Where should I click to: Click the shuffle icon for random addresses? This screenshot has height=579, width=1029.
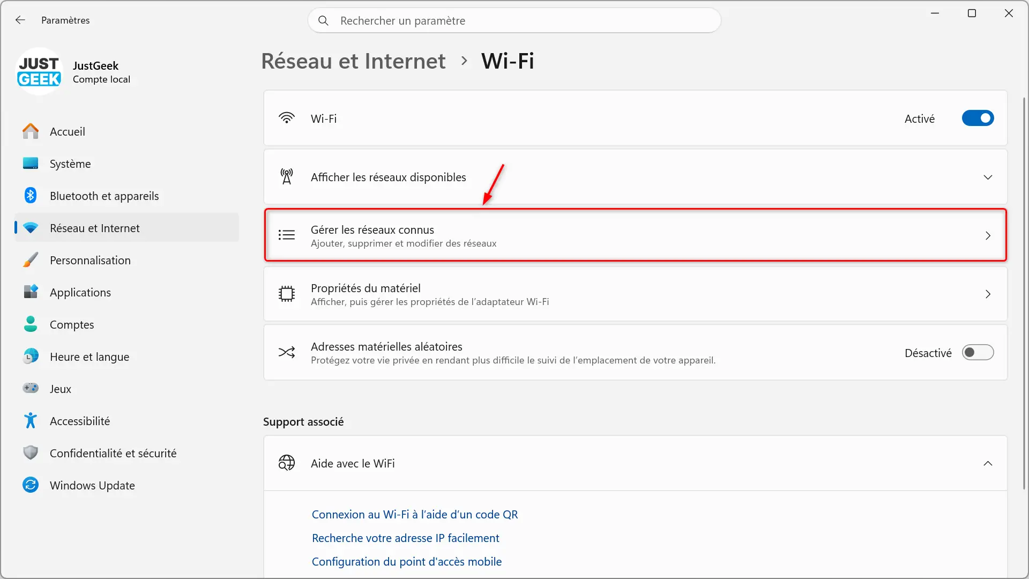(287, 352)
